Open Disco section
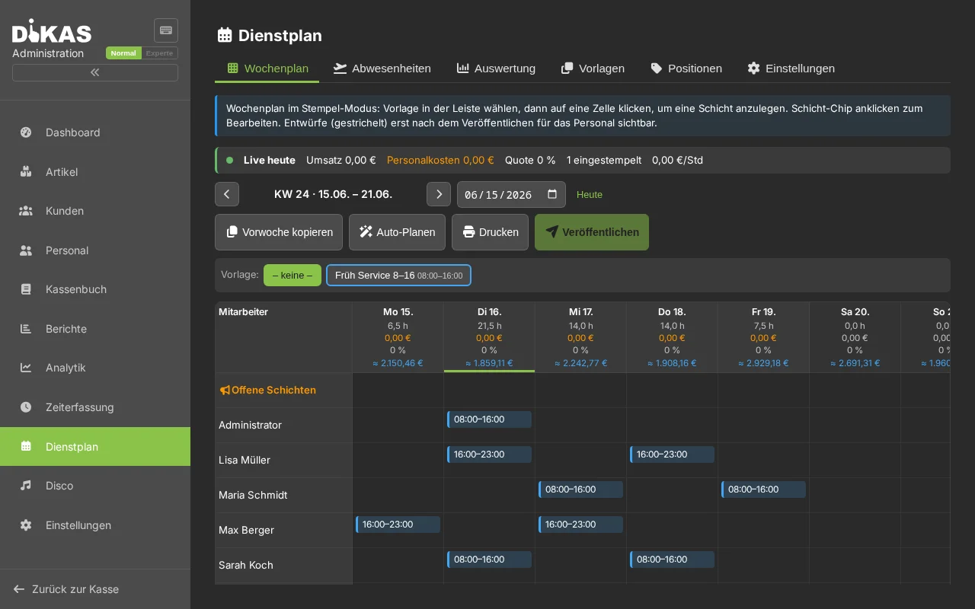This screenshot has height=609, width=975. (95, 486)
